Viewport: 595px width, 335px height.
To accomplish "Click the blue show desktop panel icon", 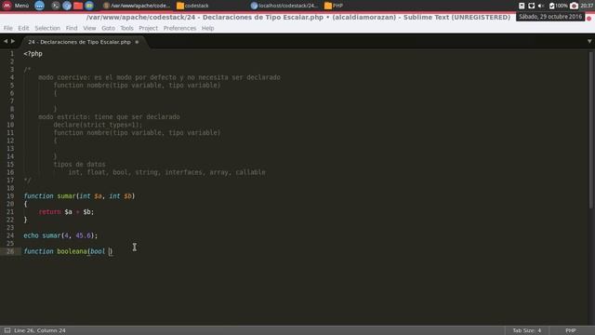I will coord(39,6).
